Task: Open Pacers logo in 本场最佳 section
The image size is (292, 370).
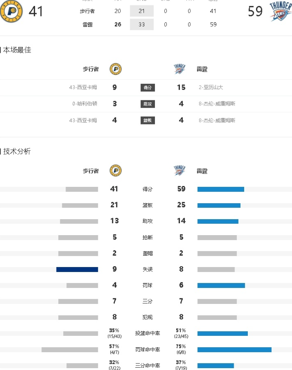Action: [x=116, y=69]
